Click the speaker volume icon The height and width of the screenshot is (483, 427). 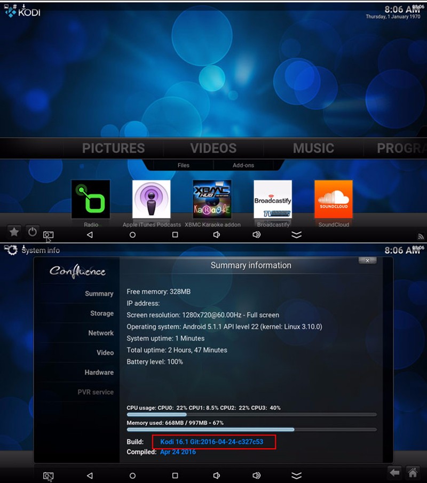click(216, 234)
